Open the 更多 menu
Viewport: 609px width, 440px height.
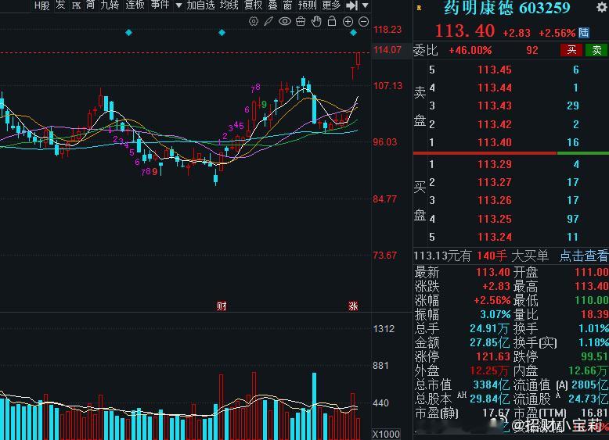[x=331, y=5]
